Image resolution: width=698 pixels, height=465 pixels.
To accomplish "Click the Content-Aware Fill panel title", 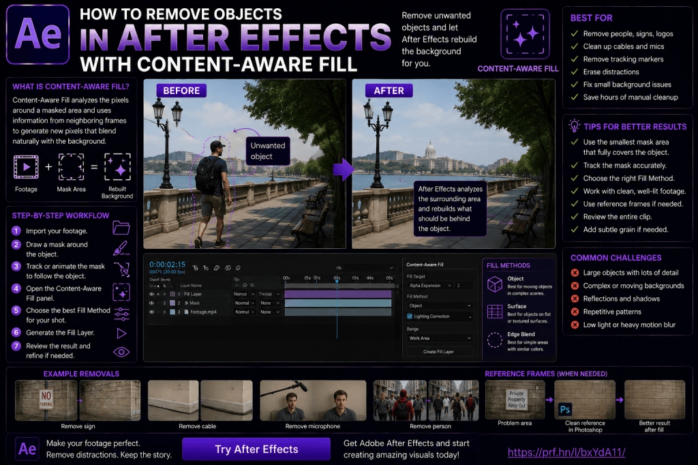I will [425, 265].
